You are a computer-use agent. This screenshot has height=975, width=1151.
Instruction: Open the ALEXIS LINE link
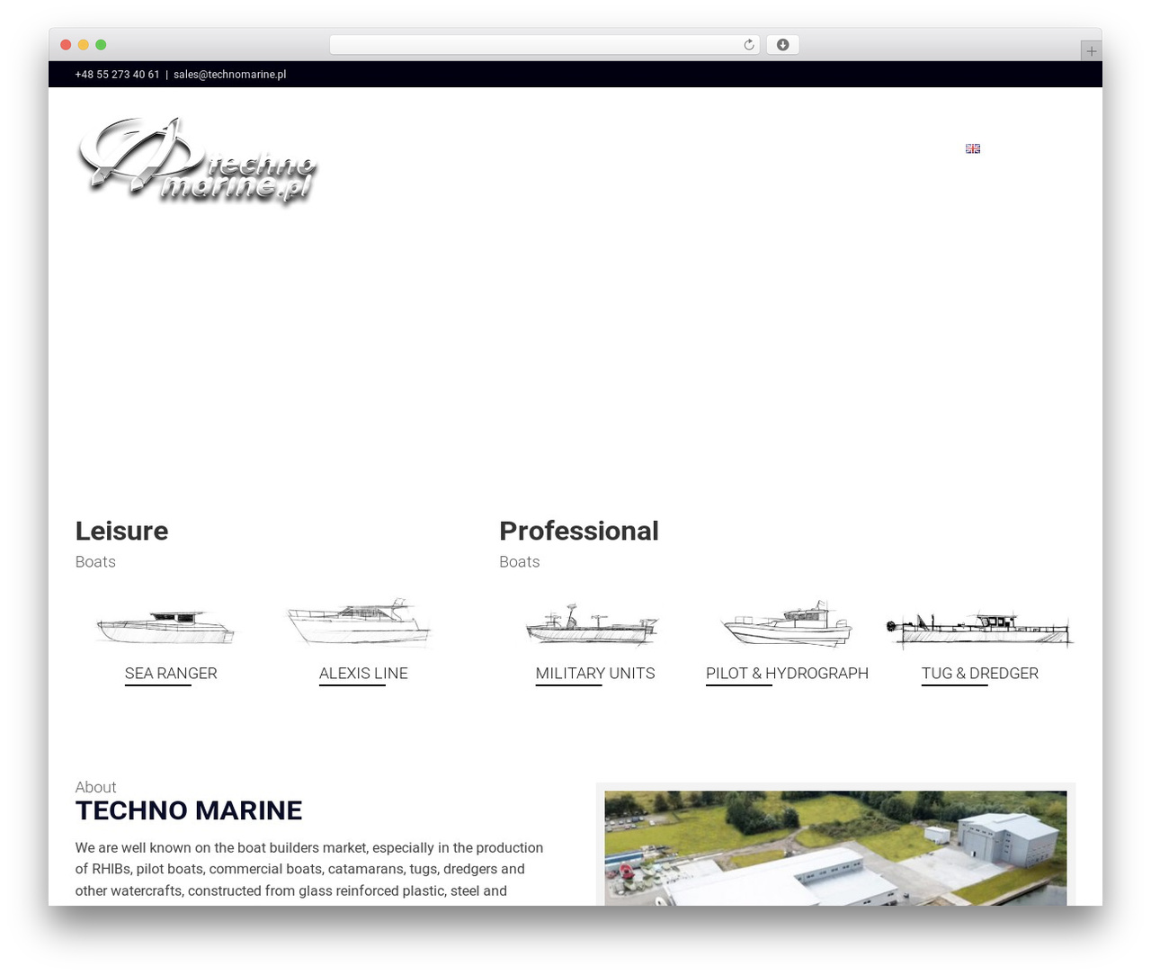(x=363, y=674)
